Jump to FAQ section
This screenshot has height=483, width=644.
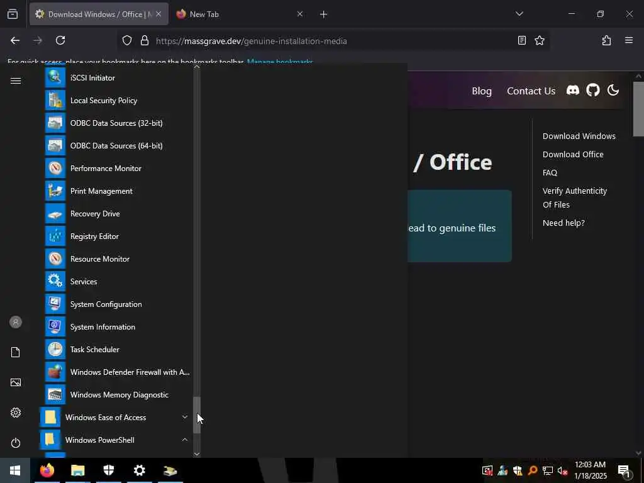[550, 173]
